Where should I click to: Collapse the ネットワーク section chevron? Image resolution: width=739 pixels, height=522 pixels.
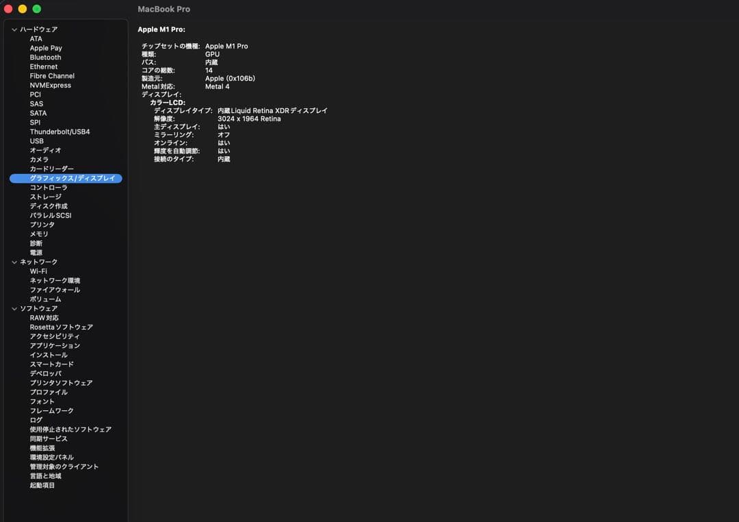click(14, 262)
